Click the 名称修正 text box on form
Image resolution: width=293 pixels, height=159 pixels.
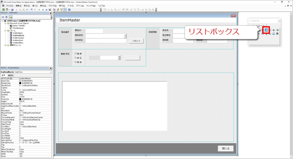coord(106,41)
